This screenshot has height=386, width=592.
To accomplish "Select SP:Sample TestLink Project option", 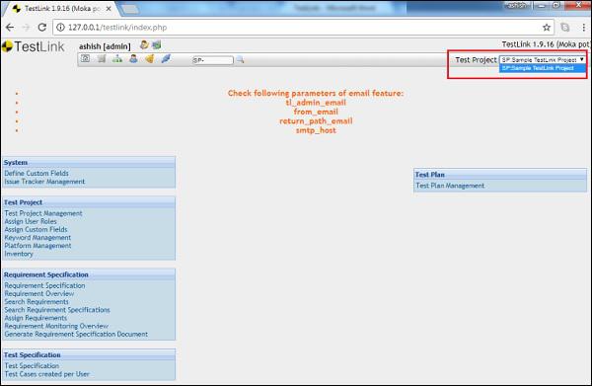I will coord(542,68).
